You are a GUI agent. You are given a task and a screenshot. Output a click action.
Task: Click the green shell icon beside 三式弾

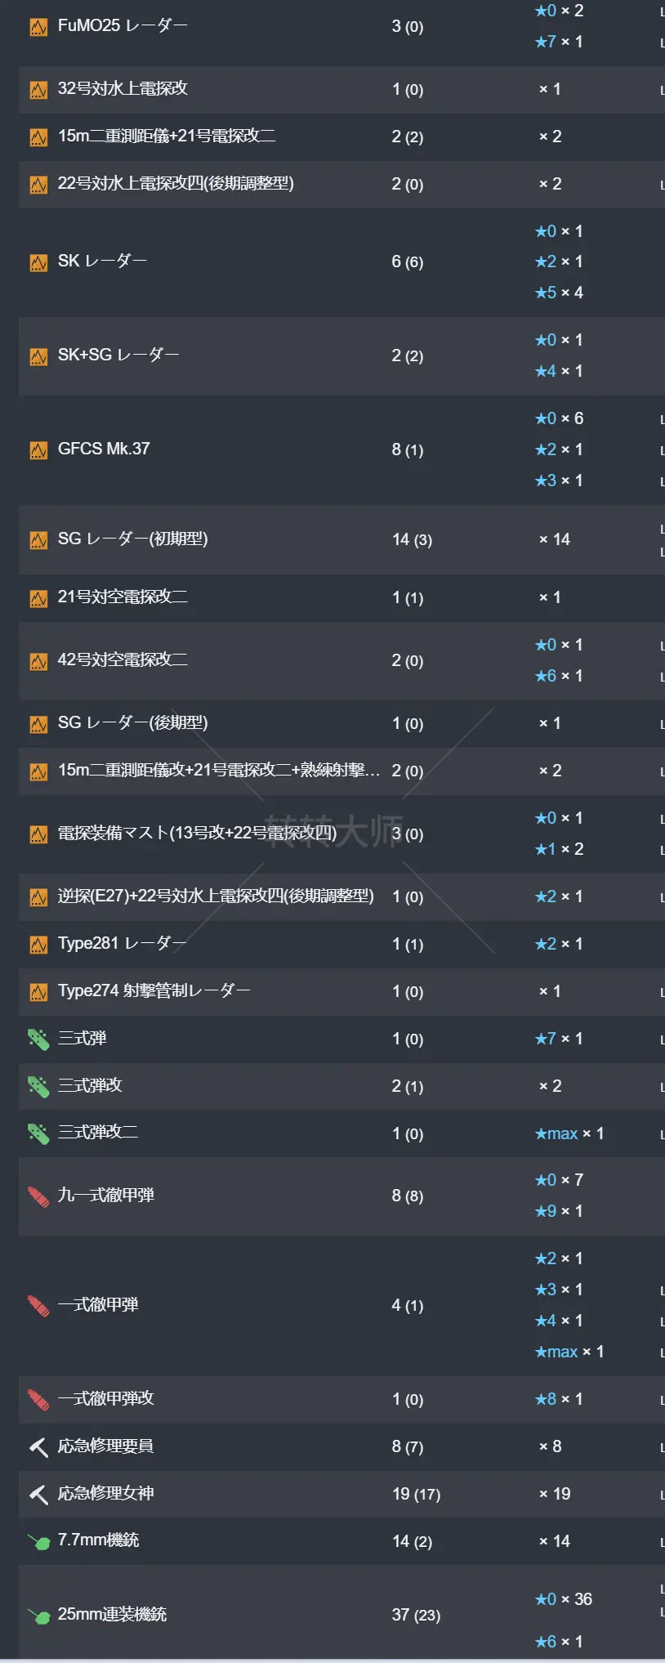tap(38, 1038)
